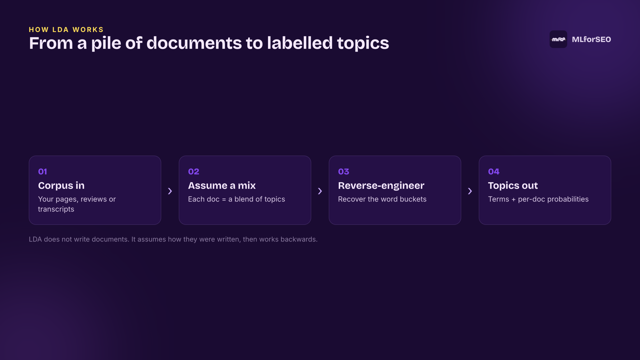Click the step number 02
Viewport: 640px width, 360px height.
[193, 171]
